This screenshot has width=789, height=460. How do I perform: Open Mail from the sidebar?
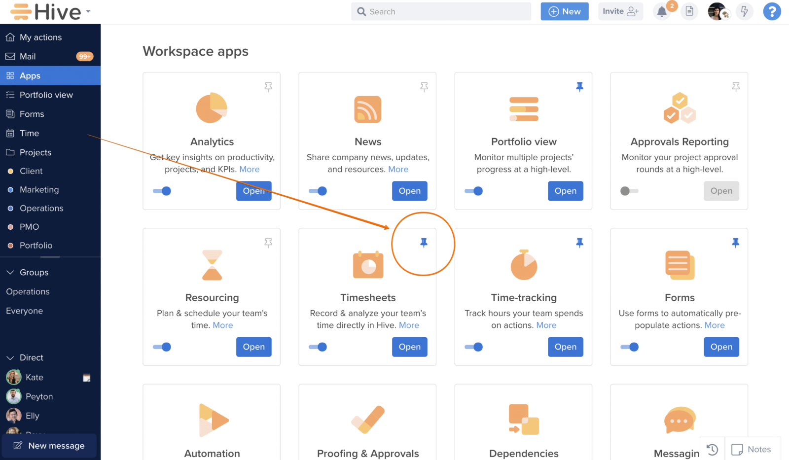coord(28,57)
